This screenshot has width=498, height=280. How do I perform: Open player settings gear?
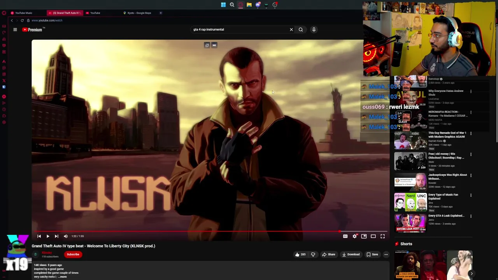click(x=354, y=236)
